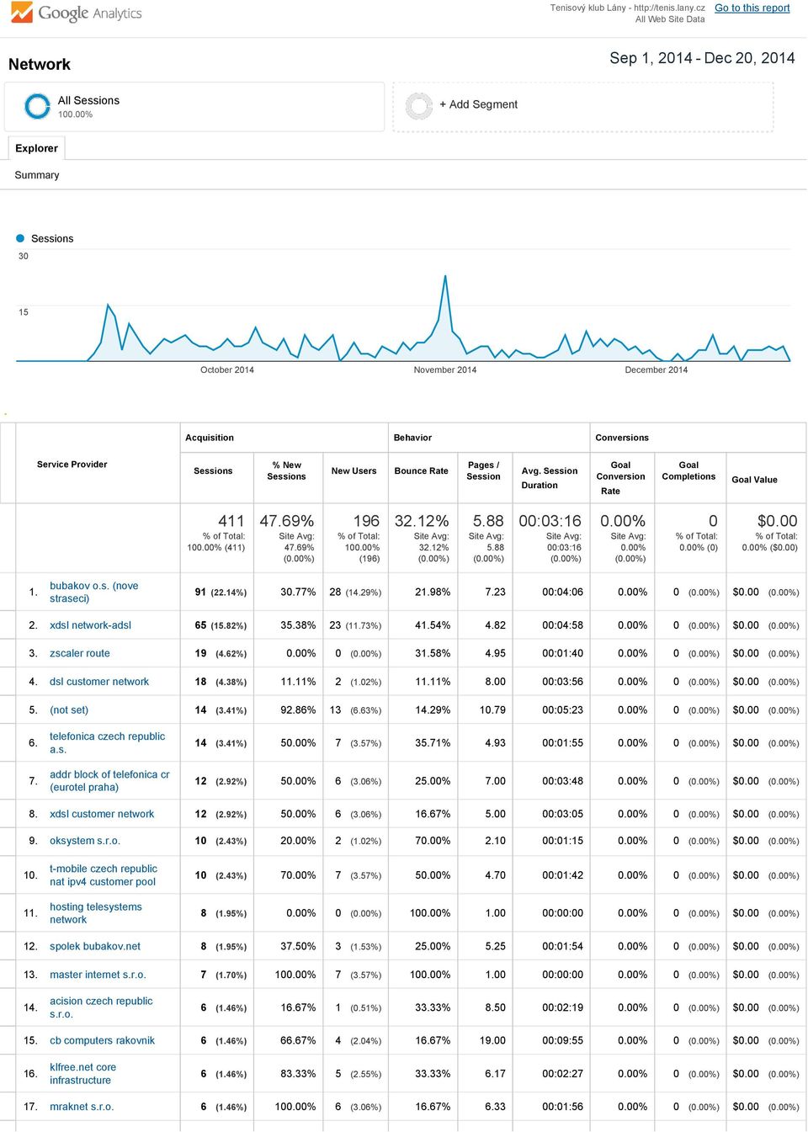This screenshot has width=808, height=1132.
Task: Open telefonica czech republic a.s. link
Action: [107, 743]
